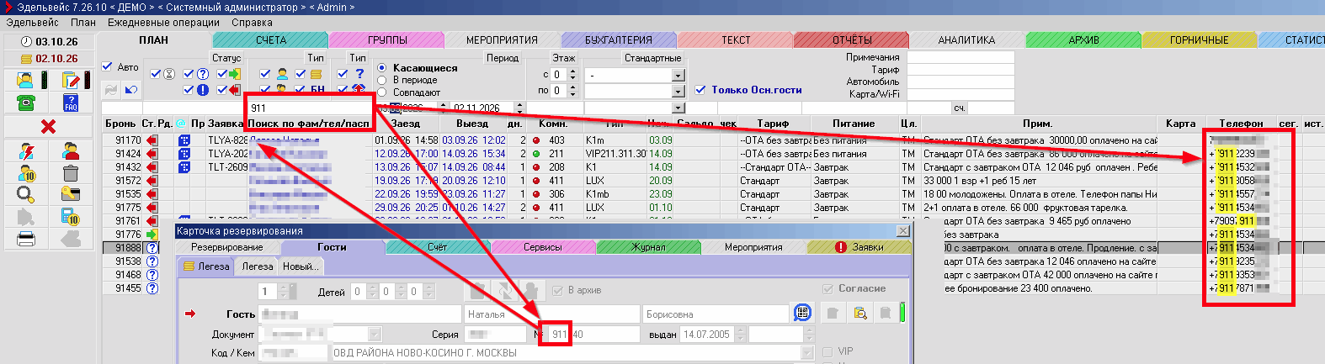Open the Код / Кем dropdown

(x=807, y=353)
